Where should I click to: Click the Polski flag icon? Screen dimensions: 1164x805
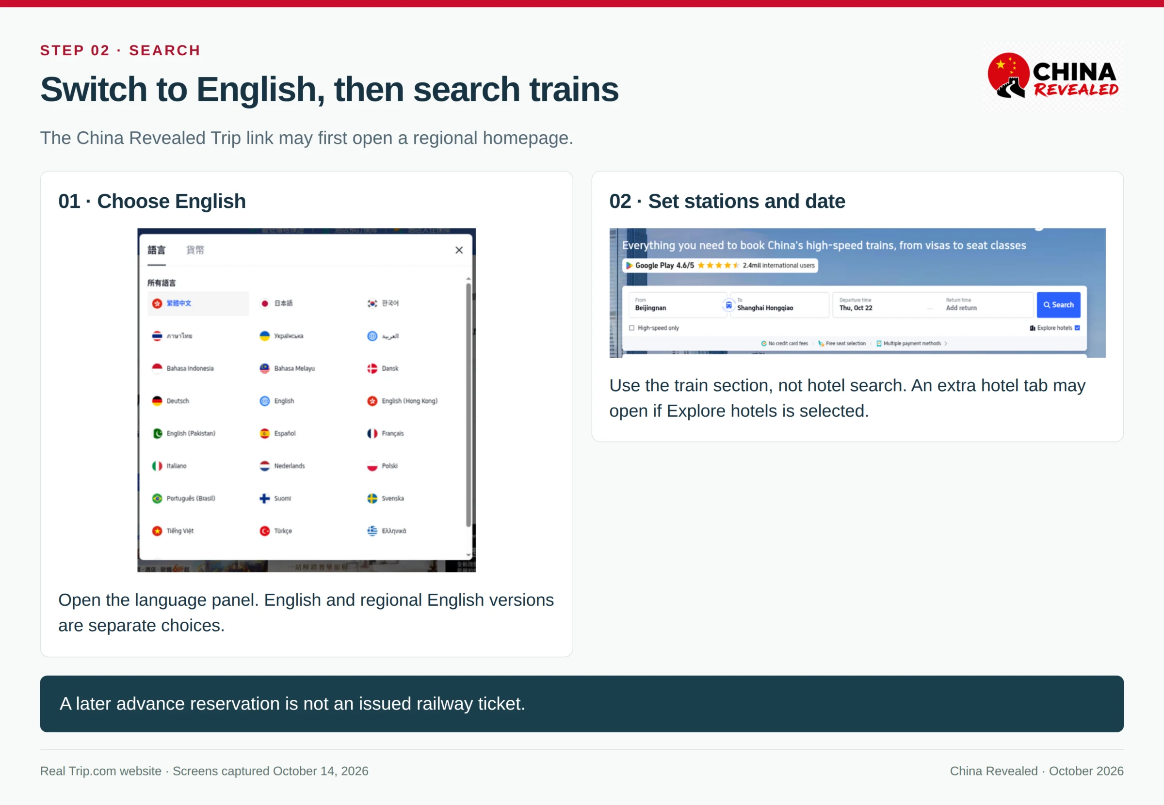pyautogui.click(x=372, y=466)
